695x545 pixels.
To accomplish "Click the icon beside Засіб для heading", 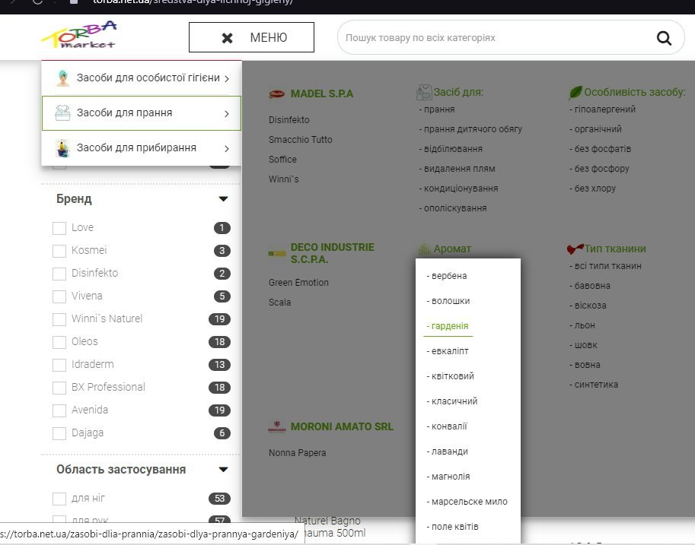I will (x=424, y=92).
